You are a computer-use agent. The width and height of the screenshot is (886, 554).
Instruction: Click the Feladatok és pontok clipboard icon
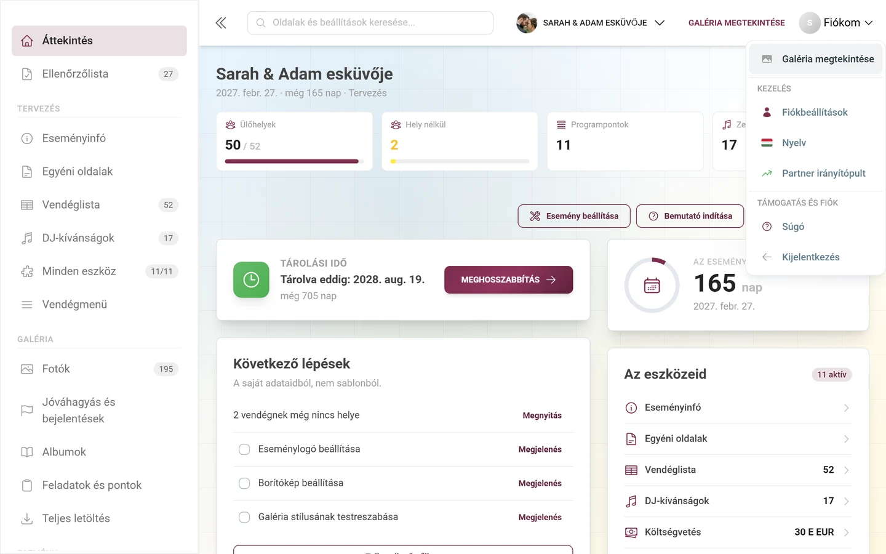coord(27,486)
